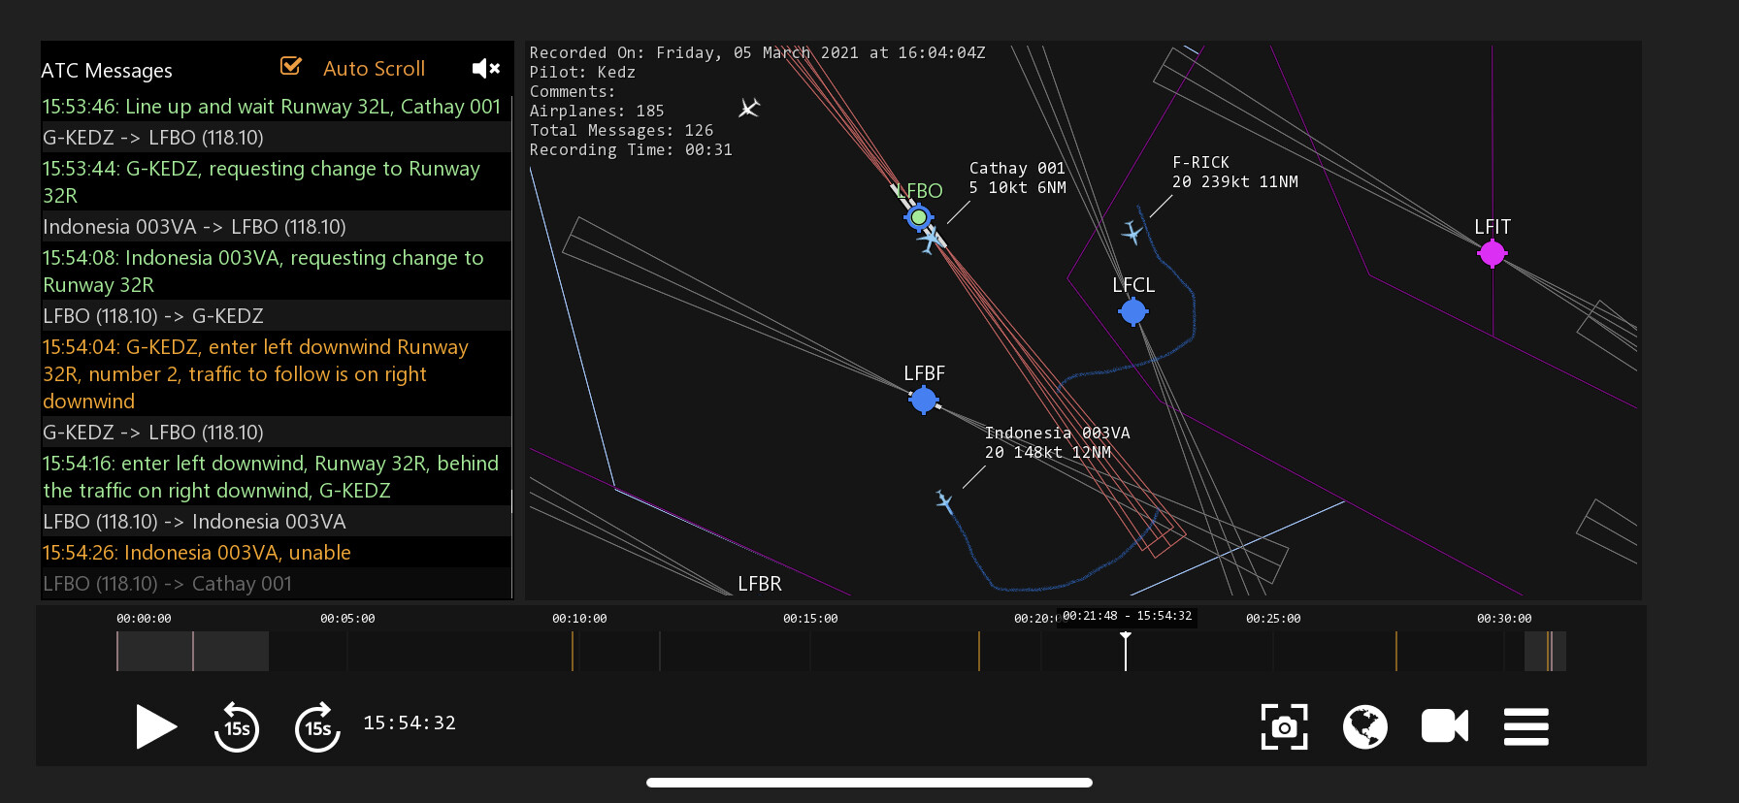
Task: Click the LFBR airport label
Action: pos(759,584)
